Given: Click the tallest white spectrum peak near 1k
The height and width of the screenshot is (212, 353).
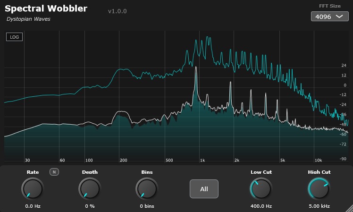Looking at the screenshot, I should tap(196, 68).
